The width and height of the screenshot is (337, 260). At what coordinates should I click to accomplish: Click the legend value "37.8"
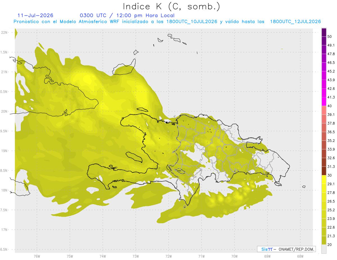tap(331, 123)
